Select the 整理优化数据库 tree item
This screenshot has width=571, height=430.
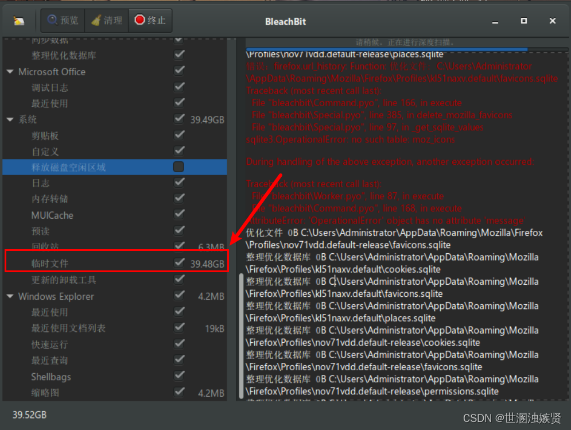click(x=64, y=55)
